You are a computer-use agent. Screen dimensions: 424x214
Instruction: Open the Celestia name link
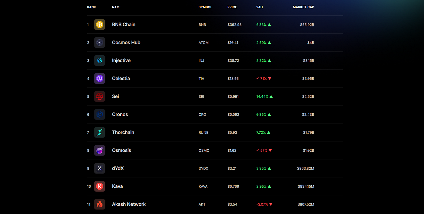(121, 79)
